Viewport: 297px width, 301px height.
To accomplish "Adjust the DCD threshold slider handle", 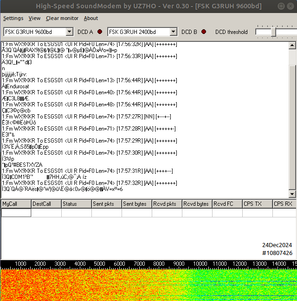I will (x=273, y=32).
